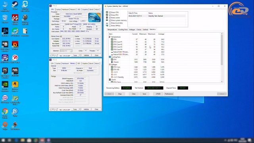
Task: Open File Explorer from the taskbar
Action: click(23, 140)
